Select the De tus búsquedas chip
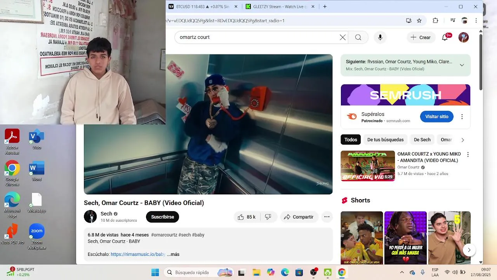Screen dimensions: 497x280 385,140
